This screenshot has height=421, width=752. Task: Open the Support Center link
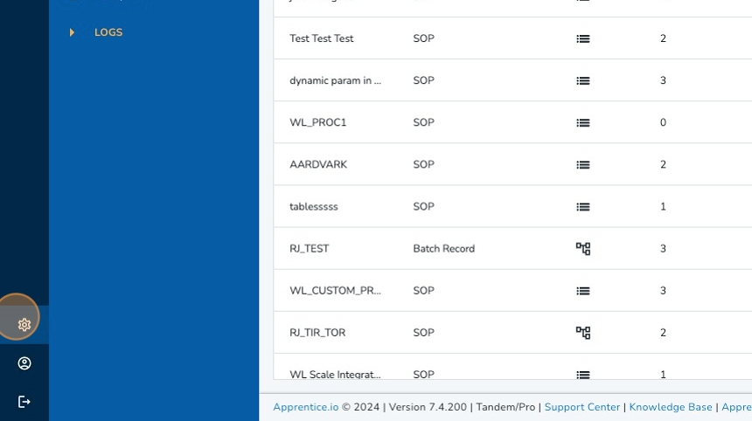click(x=582, y=407)
